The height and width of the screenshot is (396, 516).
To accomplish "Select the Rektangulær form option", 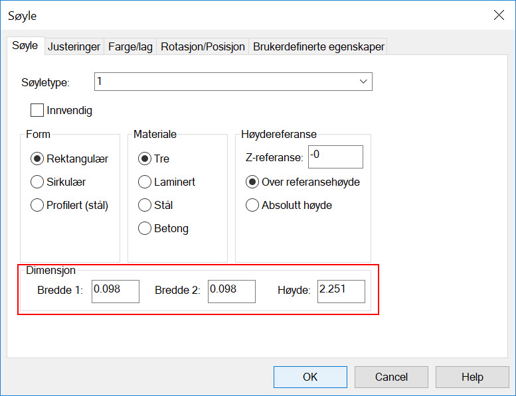I will 38,159.
